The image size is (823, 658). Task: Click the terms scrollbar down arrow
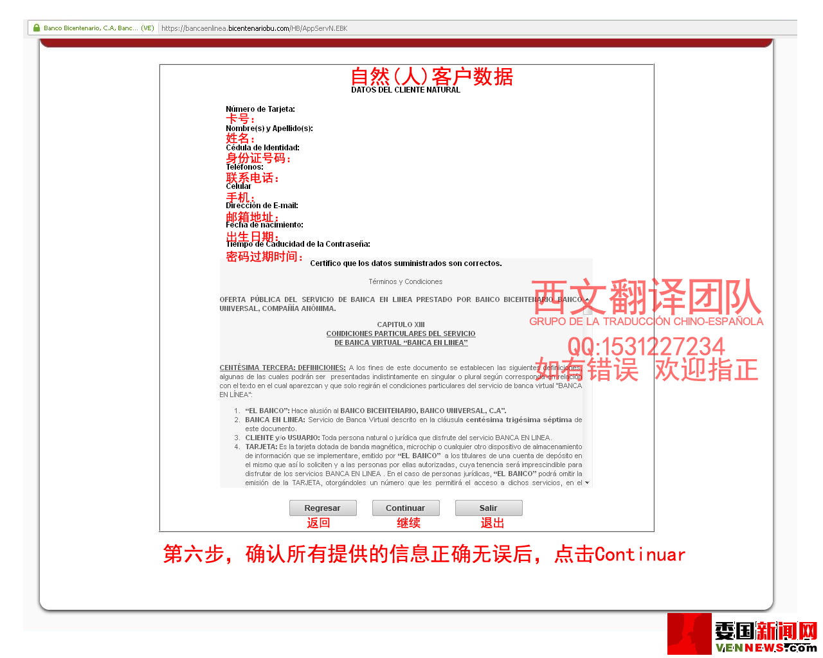pyautogui.click(x=587, y=483)
